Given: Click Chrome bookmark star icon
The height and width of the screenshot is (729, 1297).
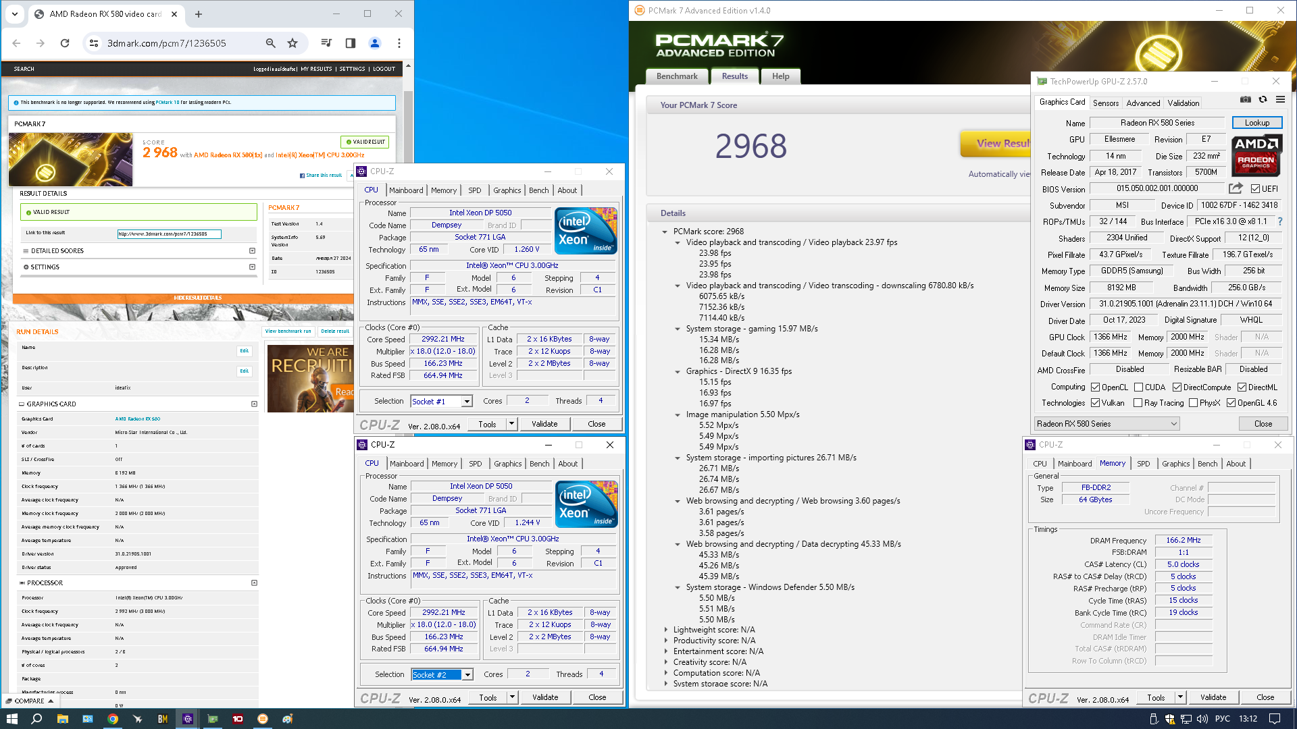Looking at the screenshot, I should pos(293,43).
